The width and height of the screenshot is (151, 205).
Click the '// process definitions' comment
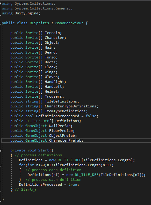(38, 155)
